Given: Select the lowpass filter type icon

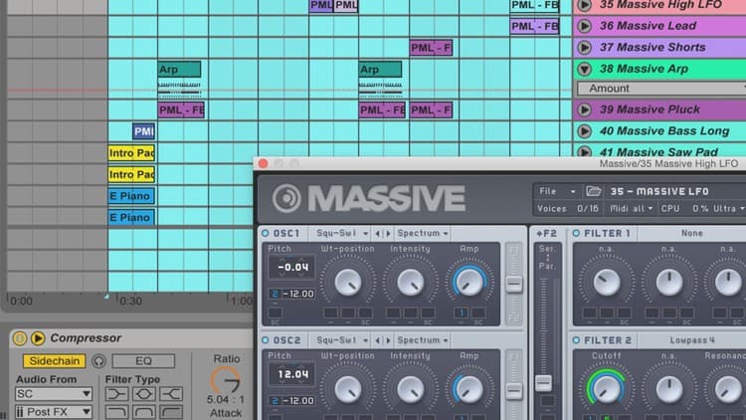Looking at the screenshot, I should 116,412.
